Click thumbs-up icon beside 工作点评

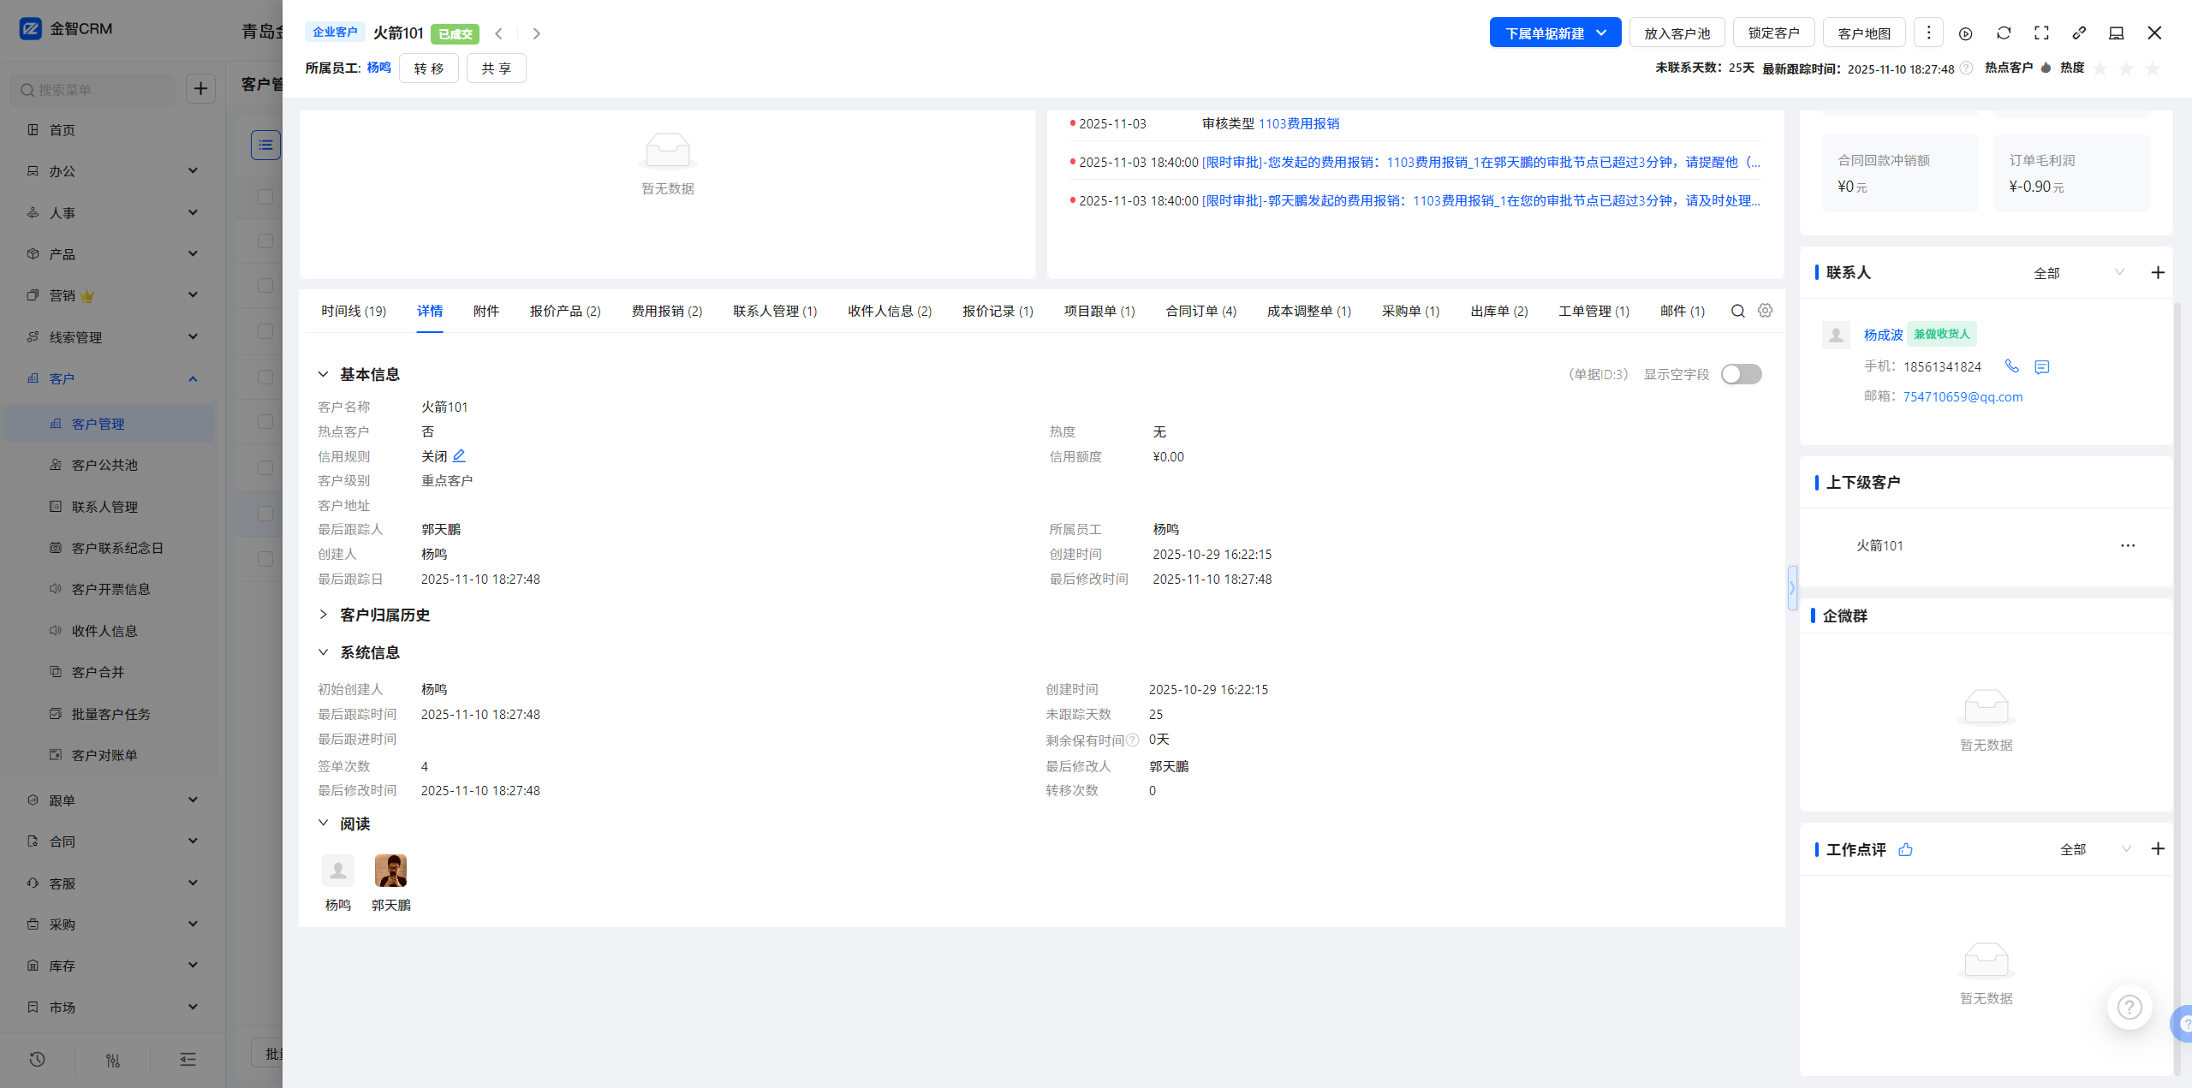click(1905, 849)
